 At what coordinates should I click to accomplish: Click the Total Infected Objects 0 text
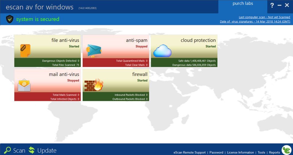pos(65,99)
